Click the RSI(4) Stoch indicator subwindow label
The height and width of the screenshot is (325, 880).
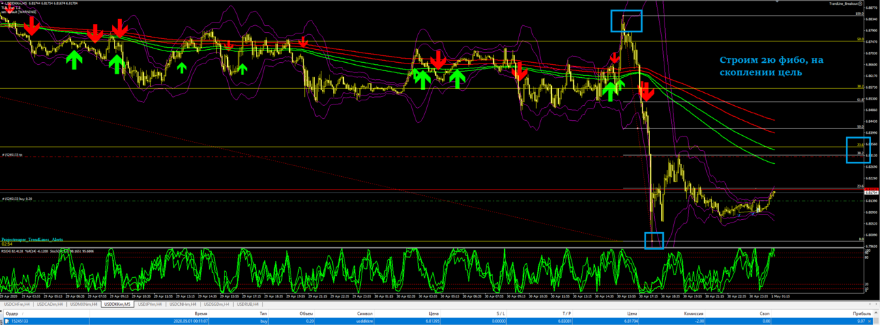[47, 251]
